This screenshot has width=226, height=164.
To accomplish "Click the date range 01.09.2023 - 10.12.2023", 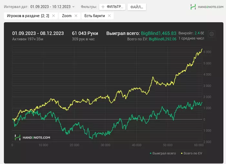I will pos(50,7).
